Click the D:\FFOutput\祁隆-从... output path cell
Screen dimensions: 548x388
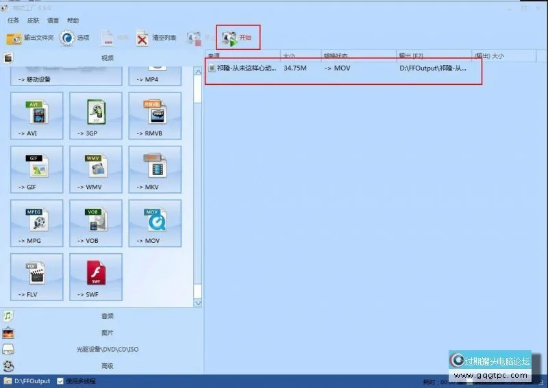point(433,68)
